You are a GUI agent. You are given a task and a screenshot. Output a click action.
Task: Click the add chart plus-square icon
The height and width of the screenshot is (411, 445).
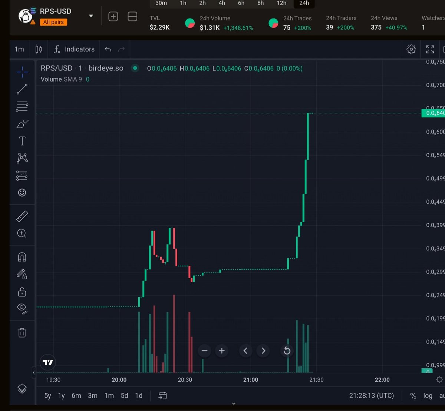(x=113, y=16)
